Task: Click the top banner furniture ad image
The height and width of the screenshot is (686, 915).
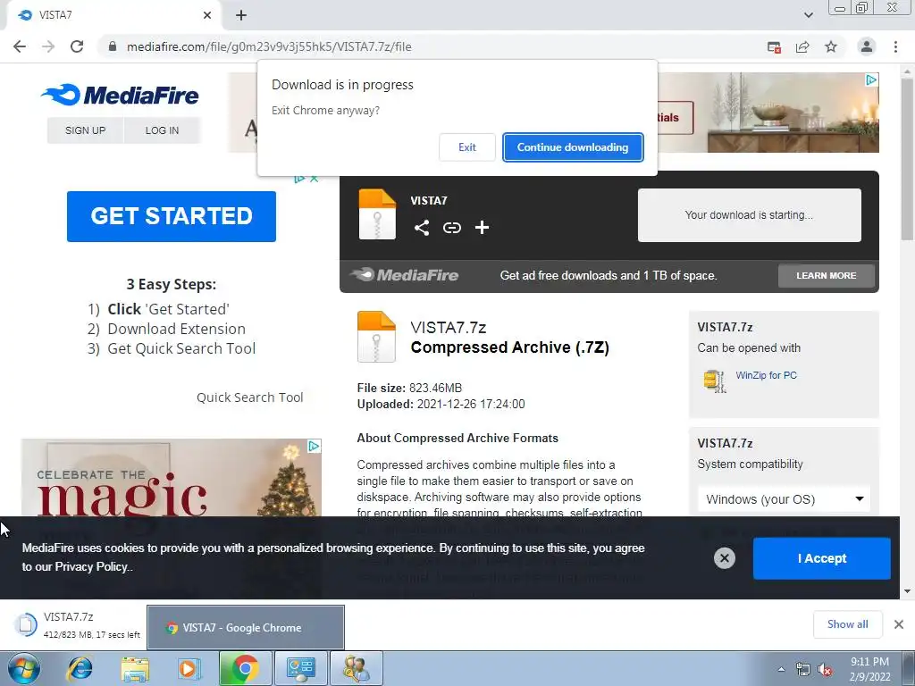Action: 768,113
